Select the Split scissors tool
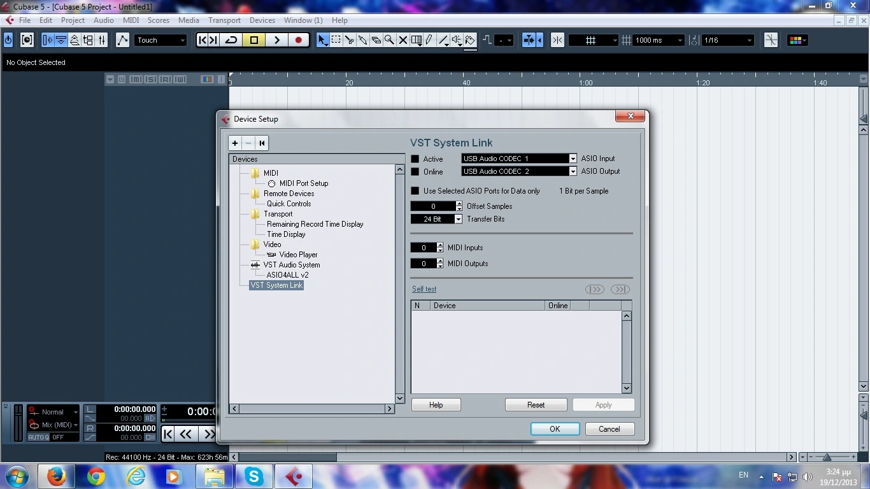 350,40
